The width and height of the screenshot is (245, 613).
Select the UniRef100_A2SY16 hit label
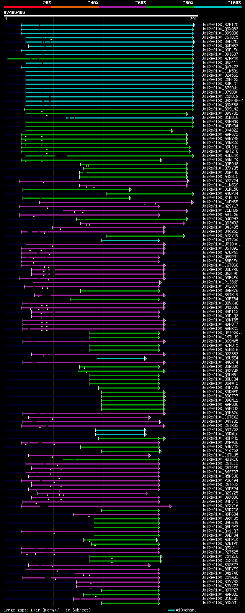click(220, 506)
